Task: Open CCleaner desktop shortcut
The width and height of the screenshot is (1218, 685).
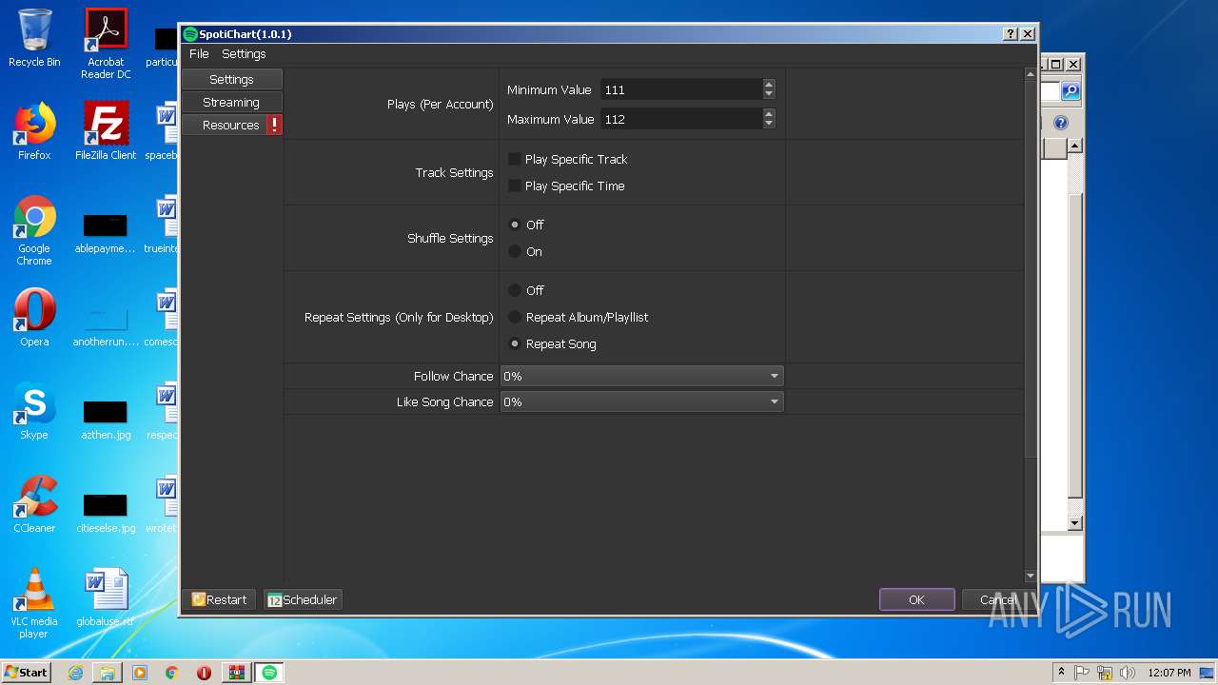Action: [34, 505]
